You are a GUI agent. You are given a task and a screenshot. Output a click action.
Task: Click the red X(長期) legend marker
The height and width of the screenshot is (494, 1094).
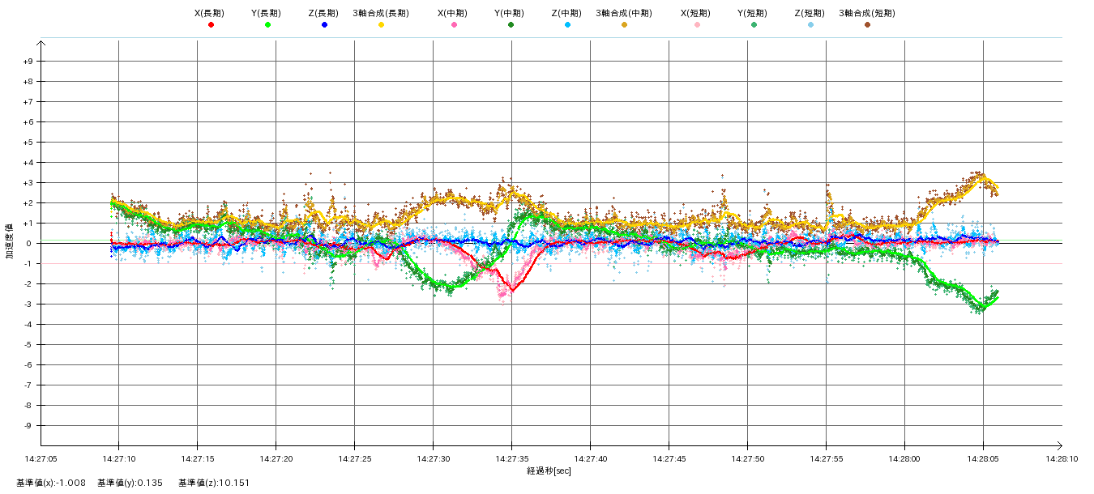click(x=211, y=25)
